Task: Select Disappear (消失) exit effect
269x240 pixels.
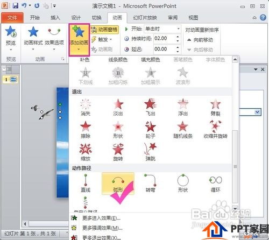Action: click(86, 107)
